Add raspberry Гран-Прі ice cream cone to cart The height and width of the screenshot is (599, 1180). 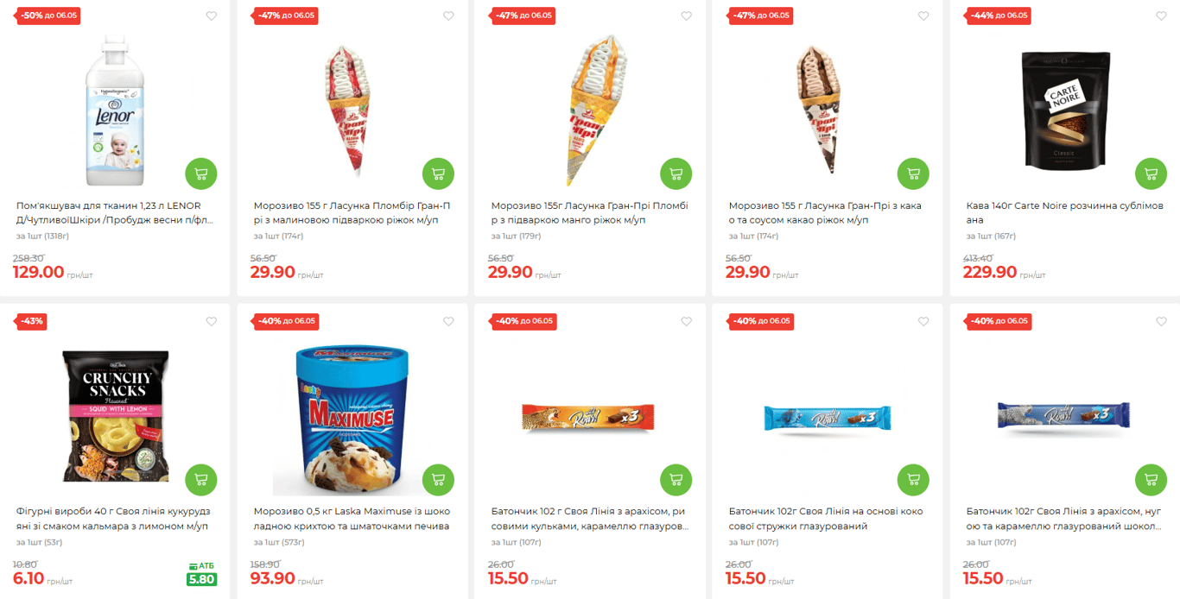pyautogui.click(x=438, y=173)
